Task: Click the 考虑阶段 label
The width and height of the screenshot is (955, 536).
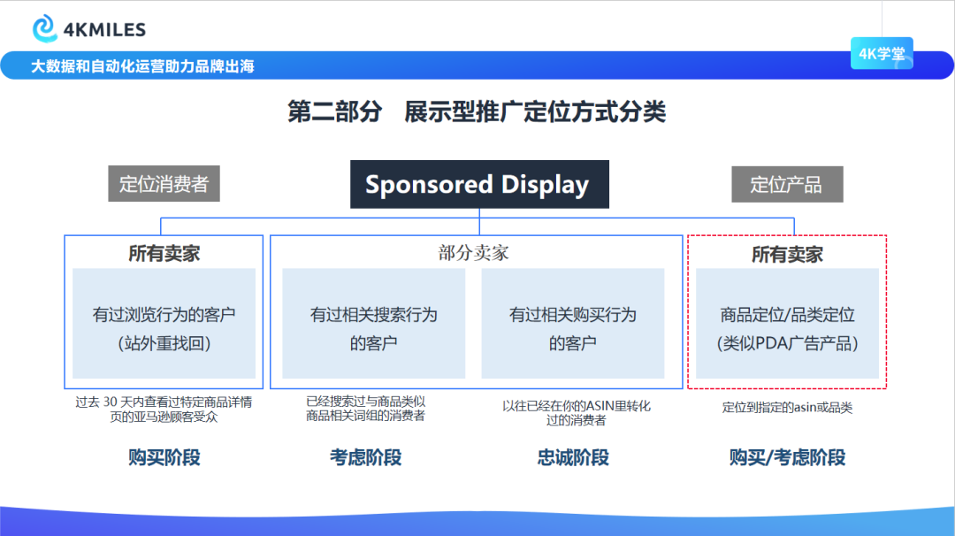Action: pyautogui.click(x=371, y=457)
